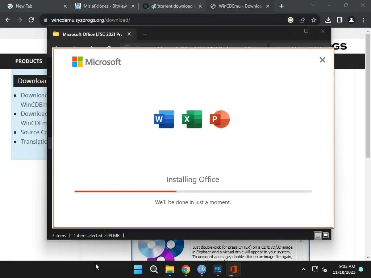The width and height of the screenshot is (371, 278).
Task: Open Office installer from taskbar
Action: 234,269
